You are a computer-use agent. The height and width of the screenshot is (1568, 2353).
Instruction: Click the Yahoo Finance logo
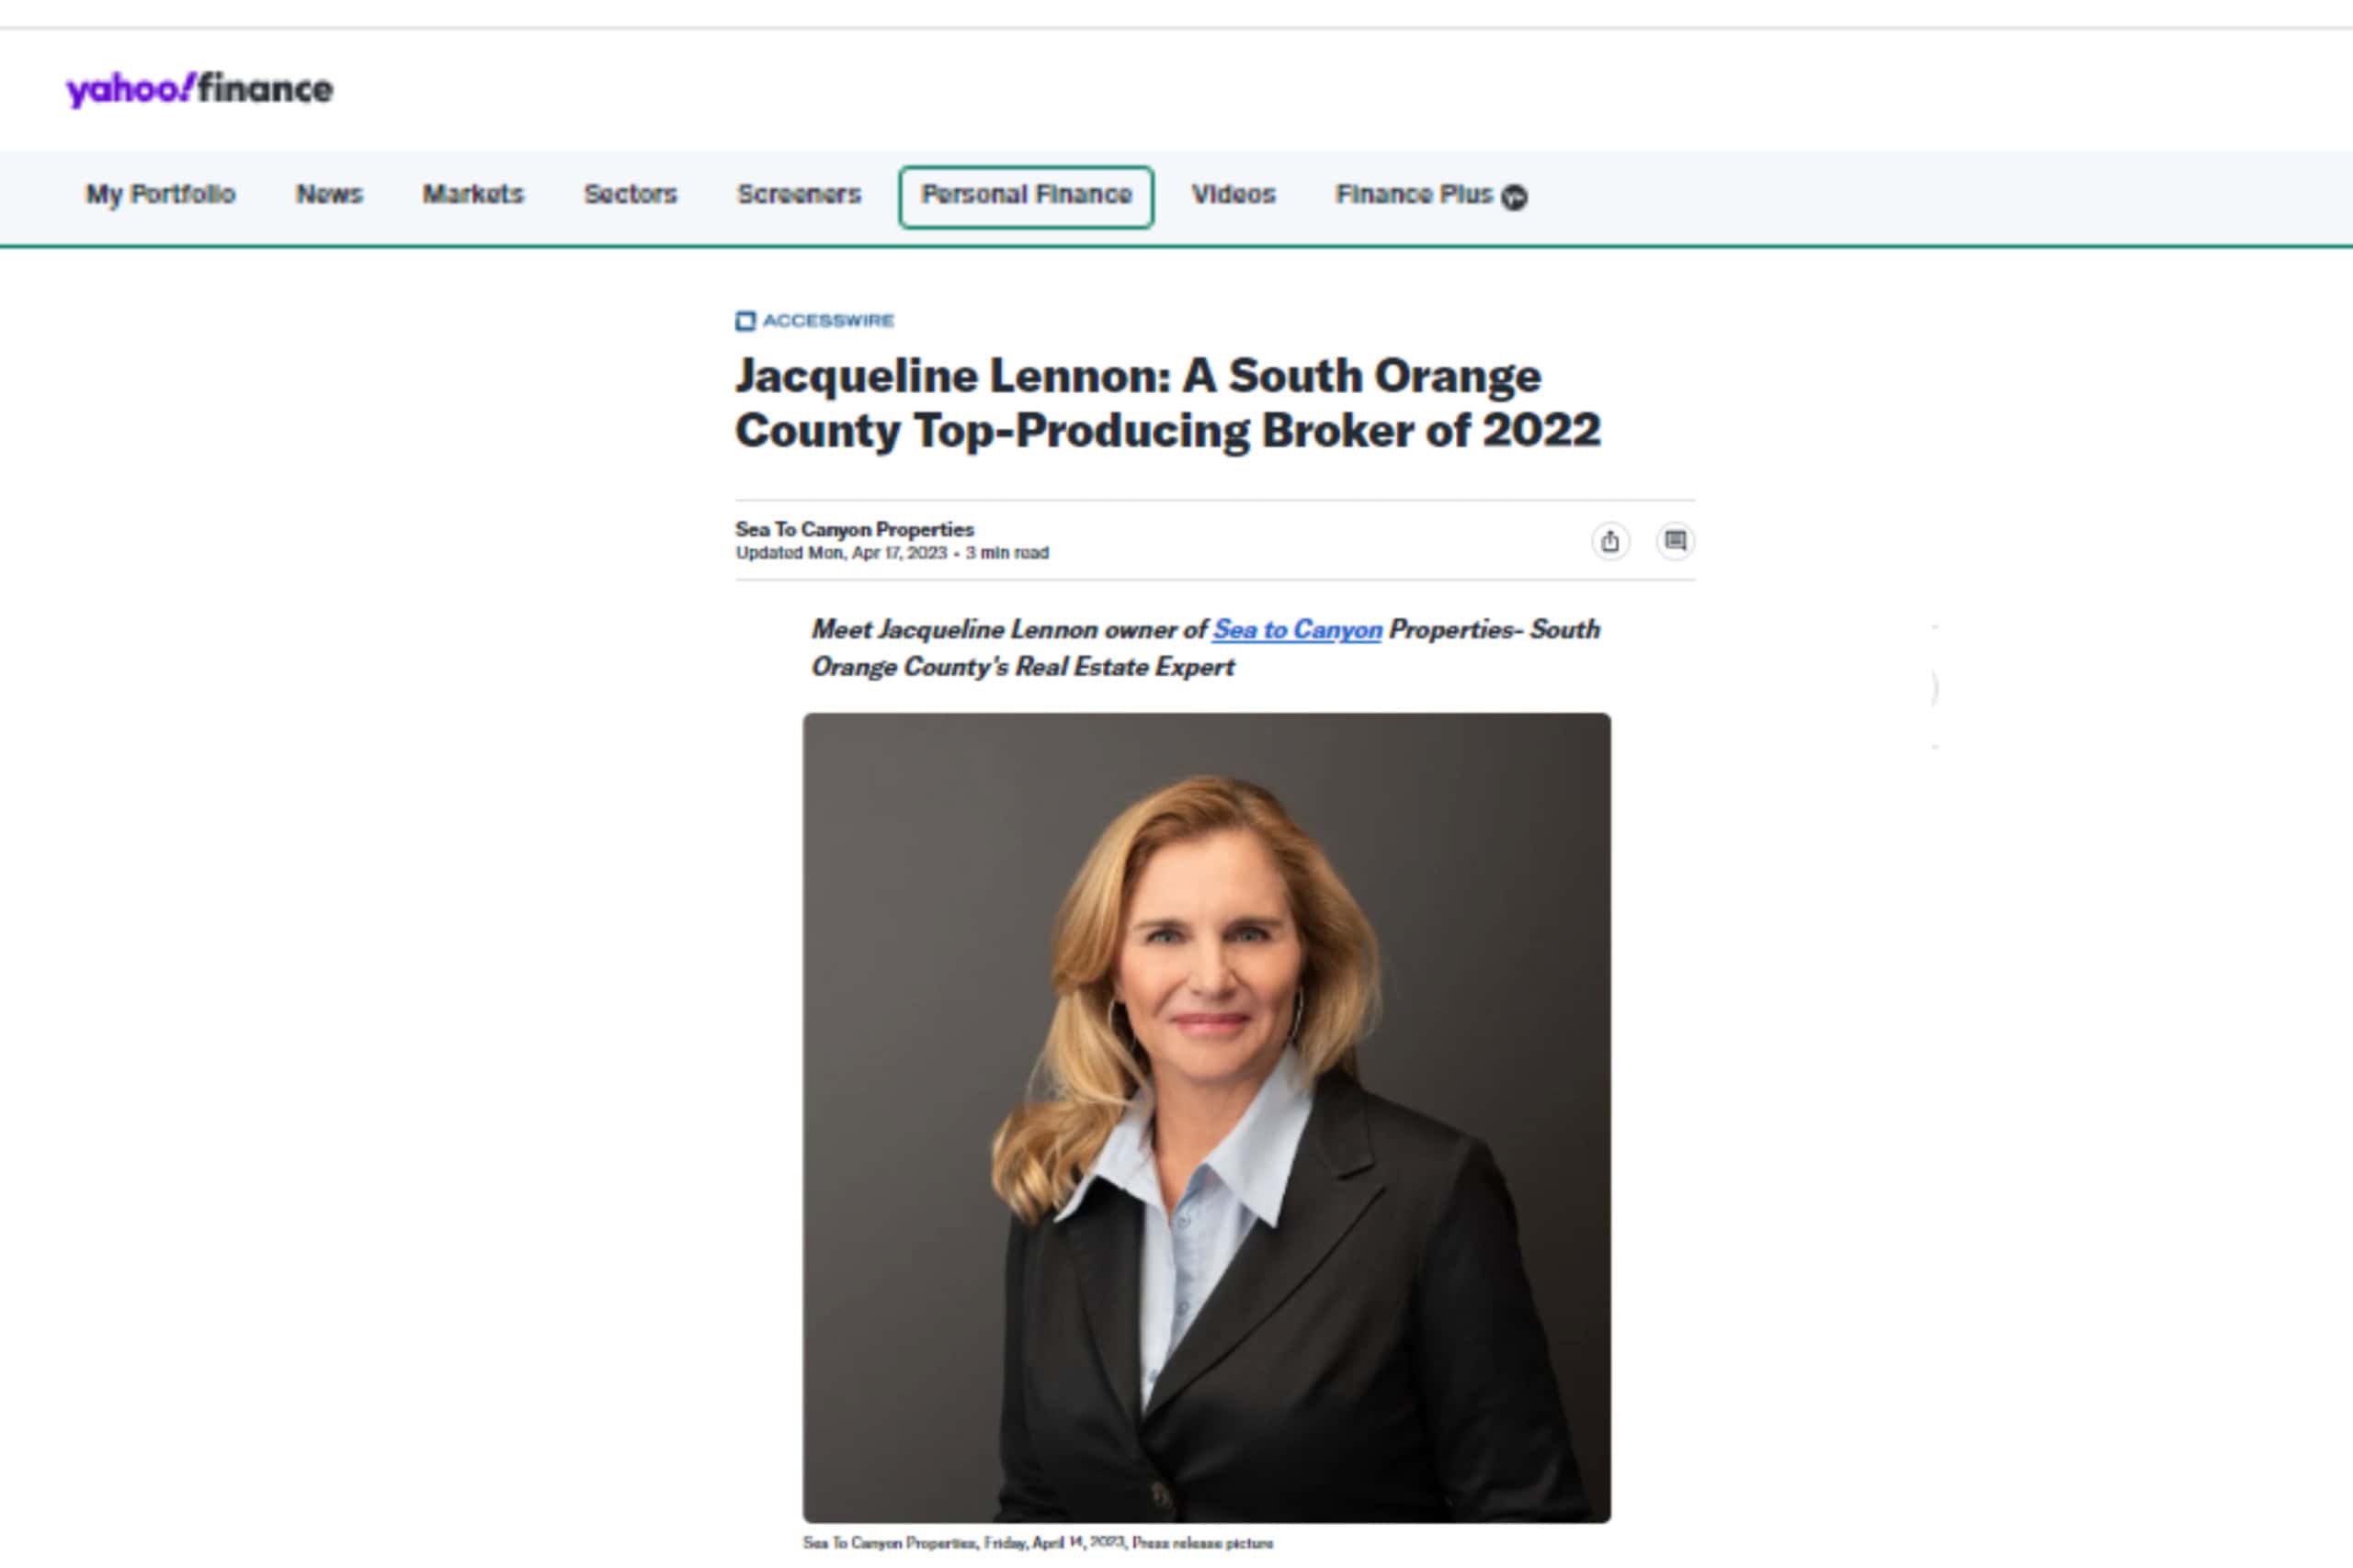coord(199,89)
